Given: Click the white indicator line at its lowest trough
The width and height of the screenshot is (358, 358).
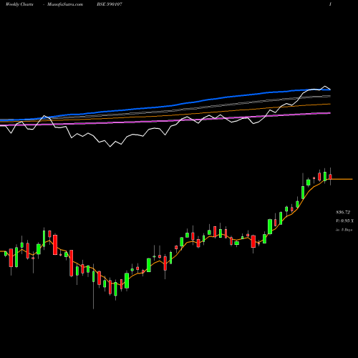Looking at the screenshot, I should pyautogui.click(x=110, y=146).
